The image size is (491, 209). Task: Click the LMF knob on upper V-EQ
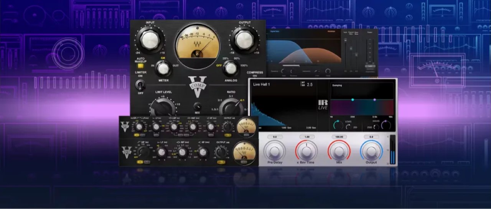click(174, 127)
